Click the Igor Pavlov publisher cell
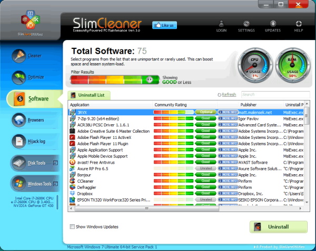This screenshot has height=251, width=316. [249, 119]
